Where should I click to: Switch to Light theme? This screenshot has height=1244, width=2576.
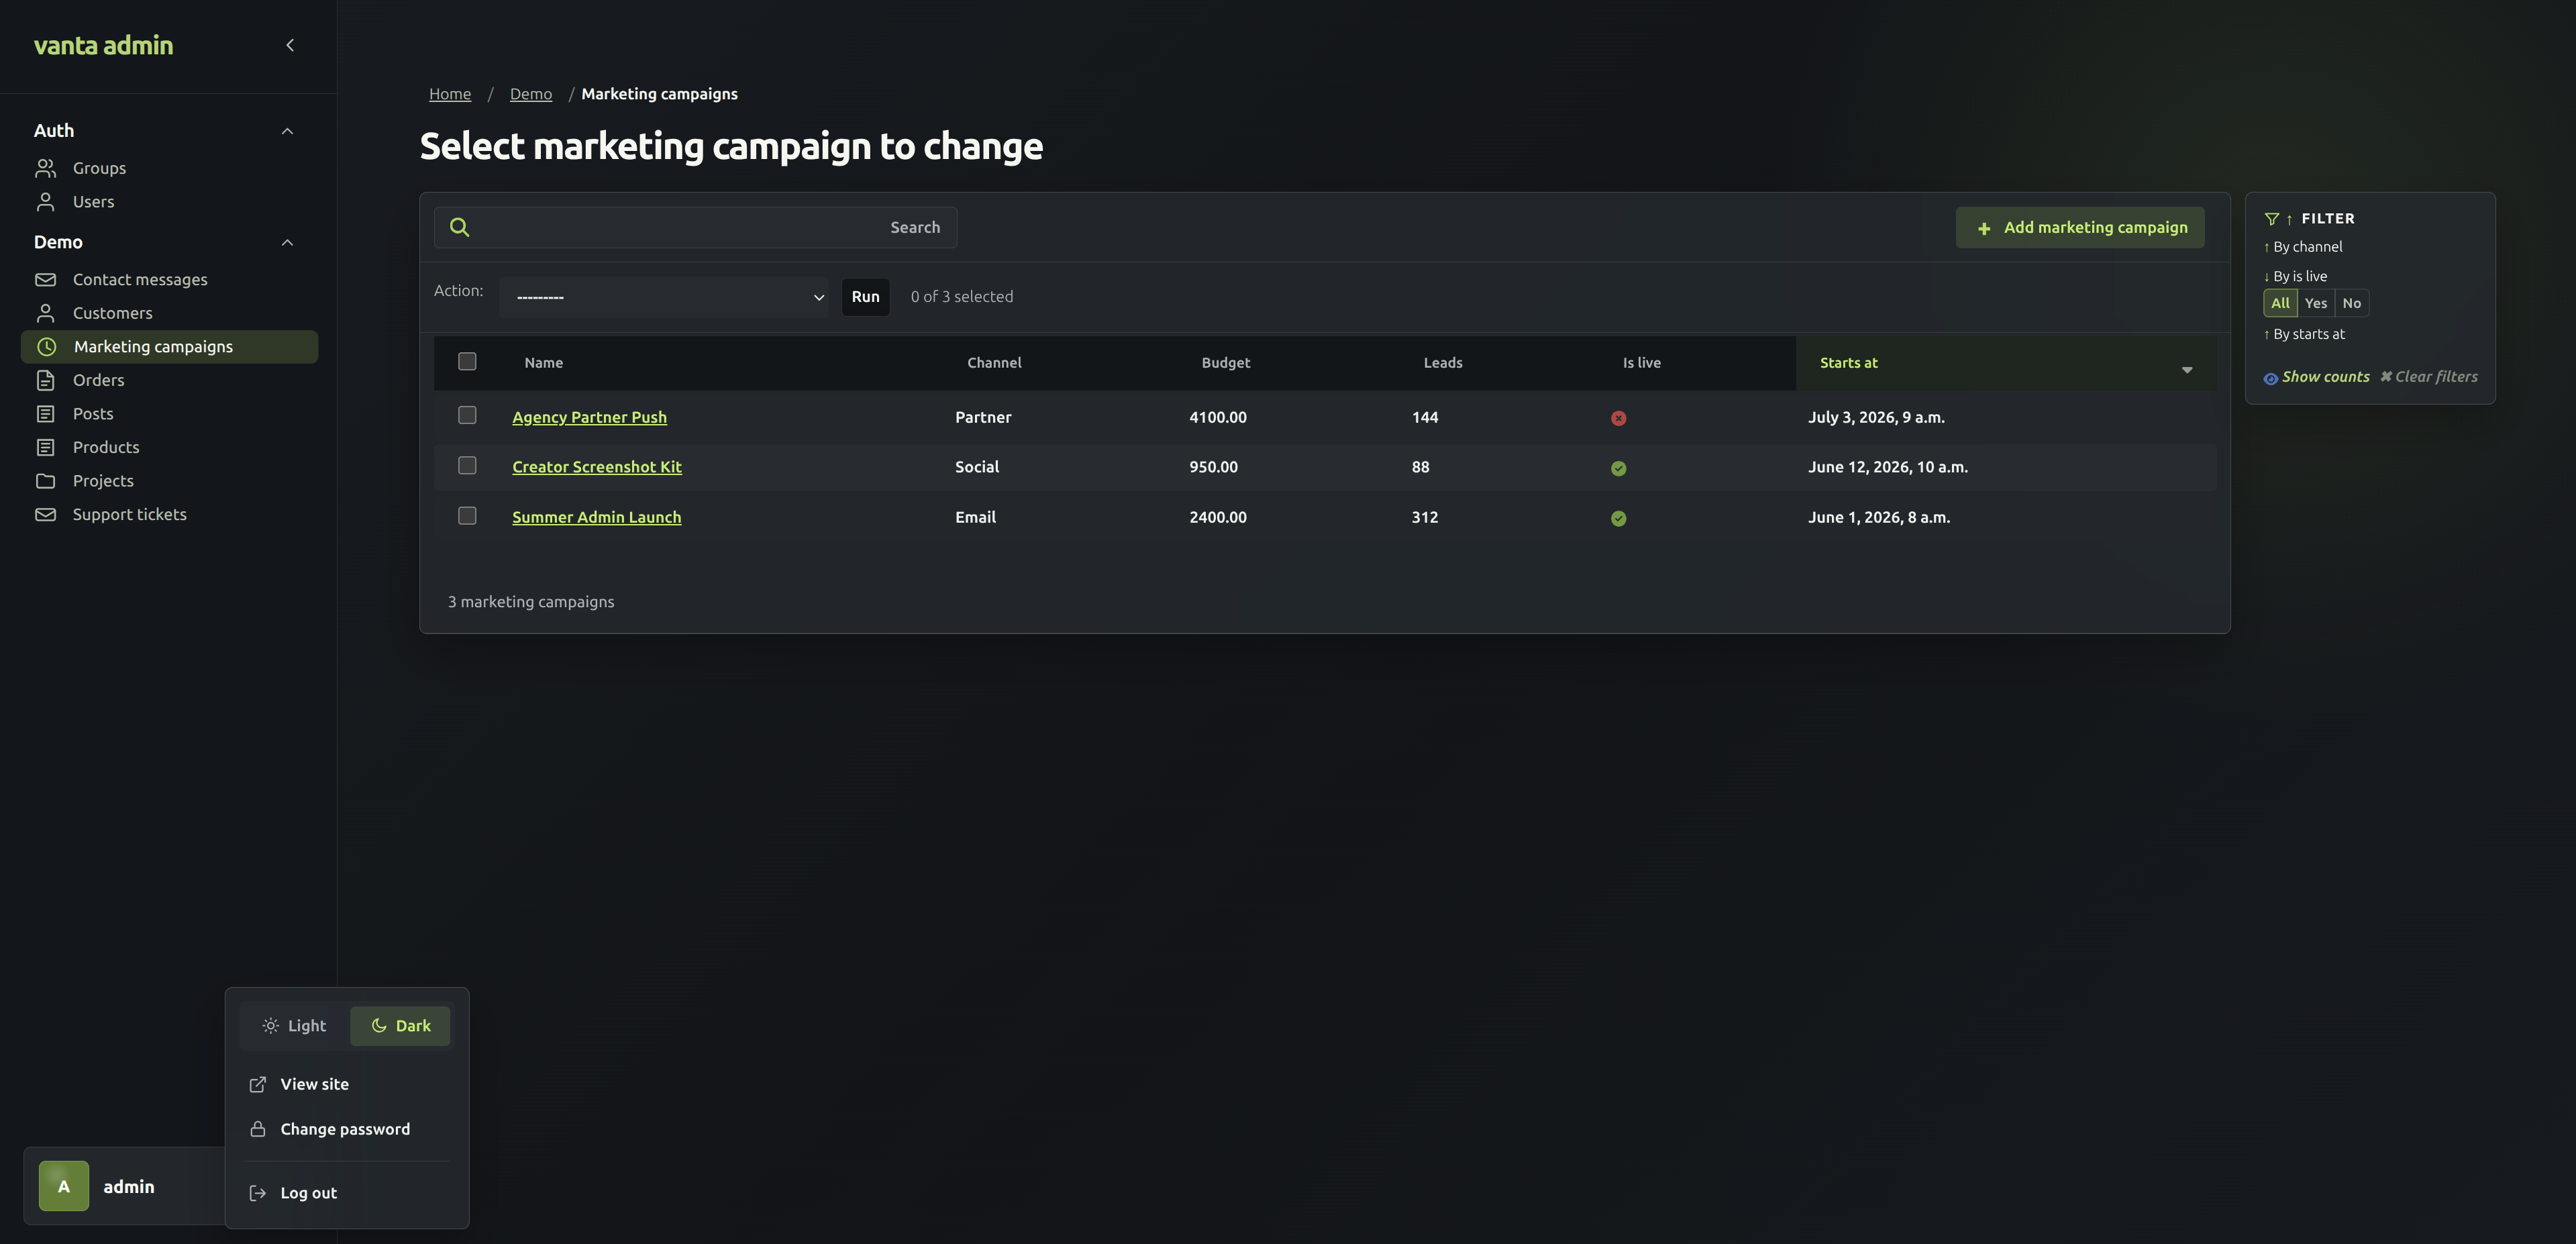(294, 1026)
